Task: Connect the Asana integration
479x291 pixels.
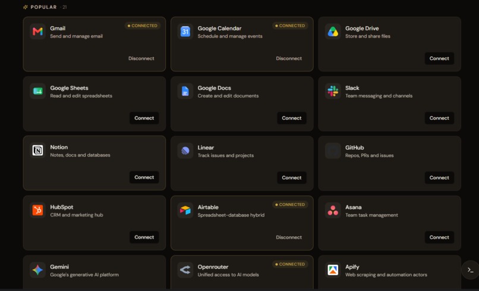Action: point(439,237)
